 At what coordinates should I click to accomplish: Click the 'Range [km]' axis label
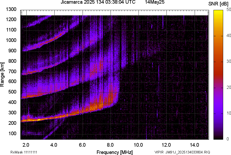click(x=2, y=75)
